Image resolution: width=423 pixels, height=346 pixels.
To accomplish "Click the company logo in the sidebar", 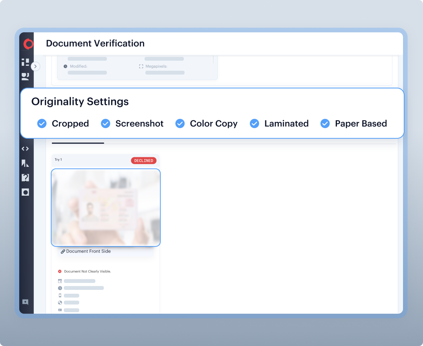I will pyautogui.click(x=28, y=43).
